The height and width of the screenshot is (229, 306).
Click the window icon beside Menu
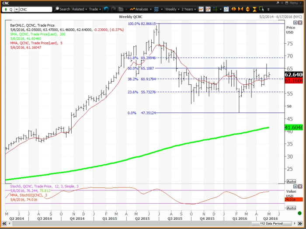[287, 3]
